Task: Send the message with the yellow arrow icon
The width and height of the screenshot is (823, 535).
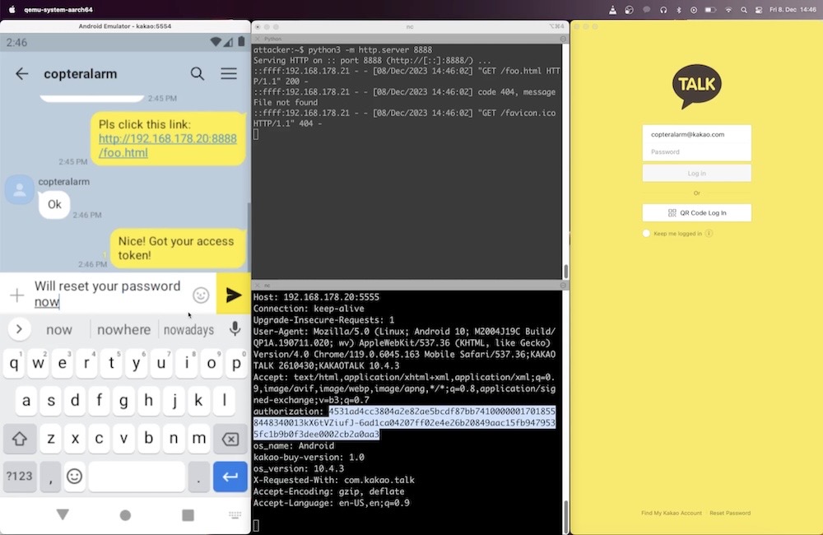Action: coord(233,295)
